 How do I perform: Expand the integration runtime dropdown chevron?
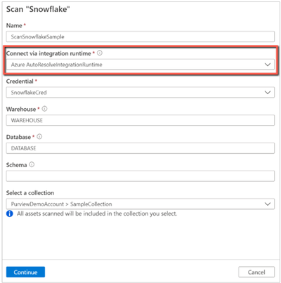268,65
